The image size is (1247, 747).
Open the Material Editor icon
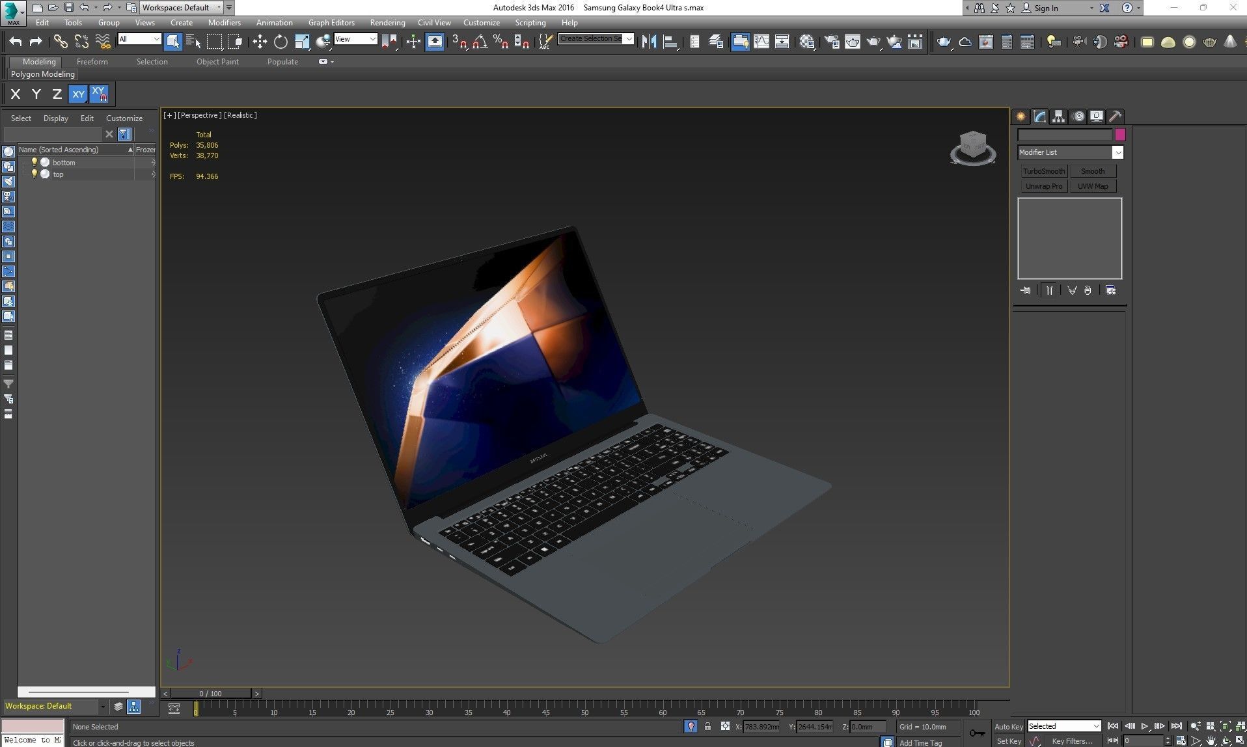tap(808, 42)
